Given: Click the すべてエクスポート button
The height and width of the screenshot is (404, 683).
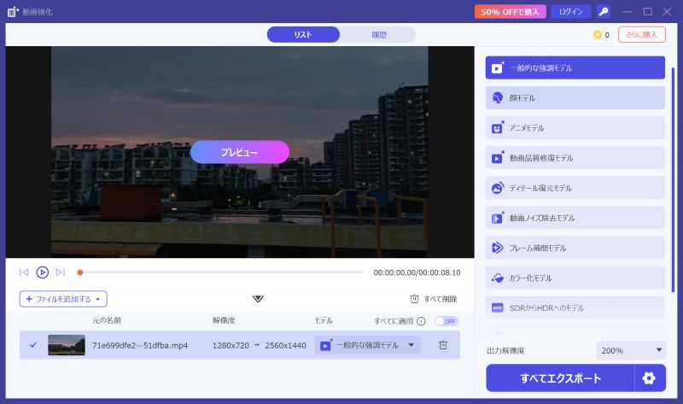Looking at the screenshot, I should click(560, 378).
